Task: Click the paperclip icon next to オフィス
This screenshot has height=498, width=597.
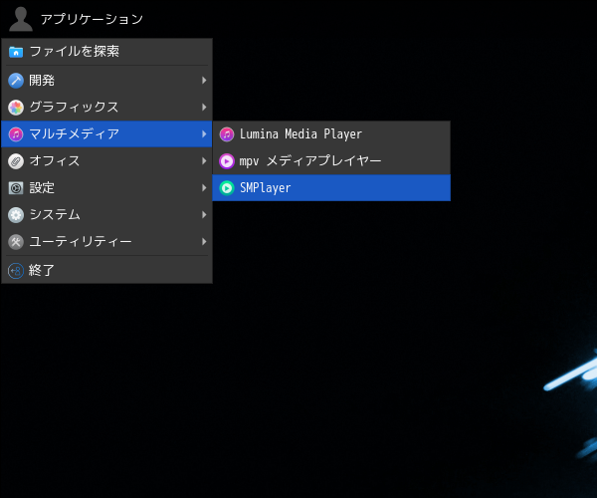Action: [16, 161]
